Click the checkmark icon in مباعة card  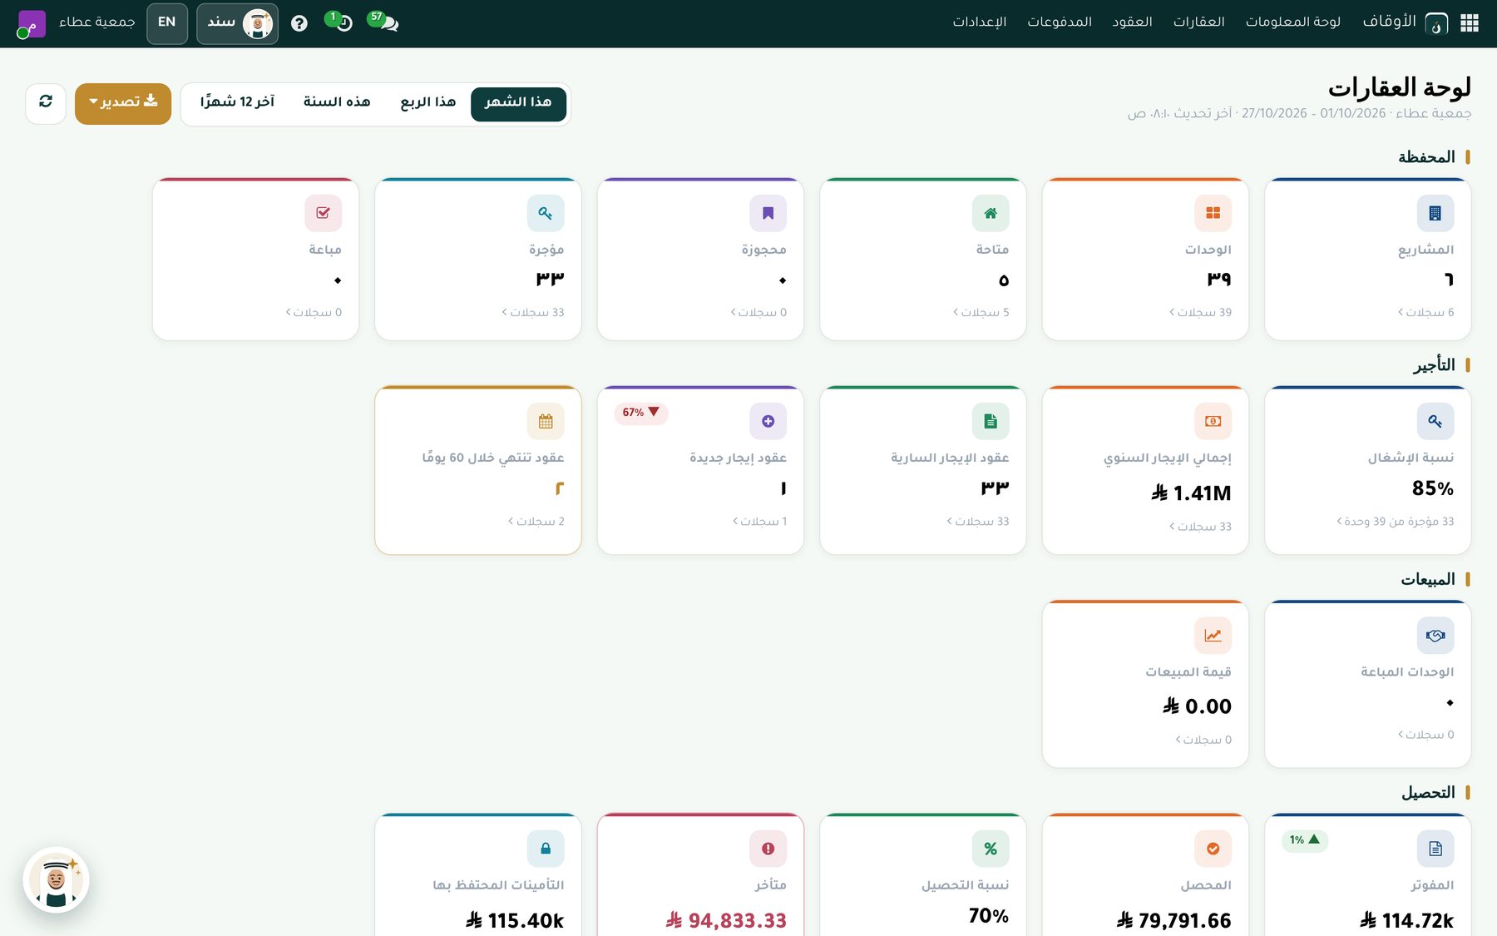pyautogui.click(x=324, y=213)
